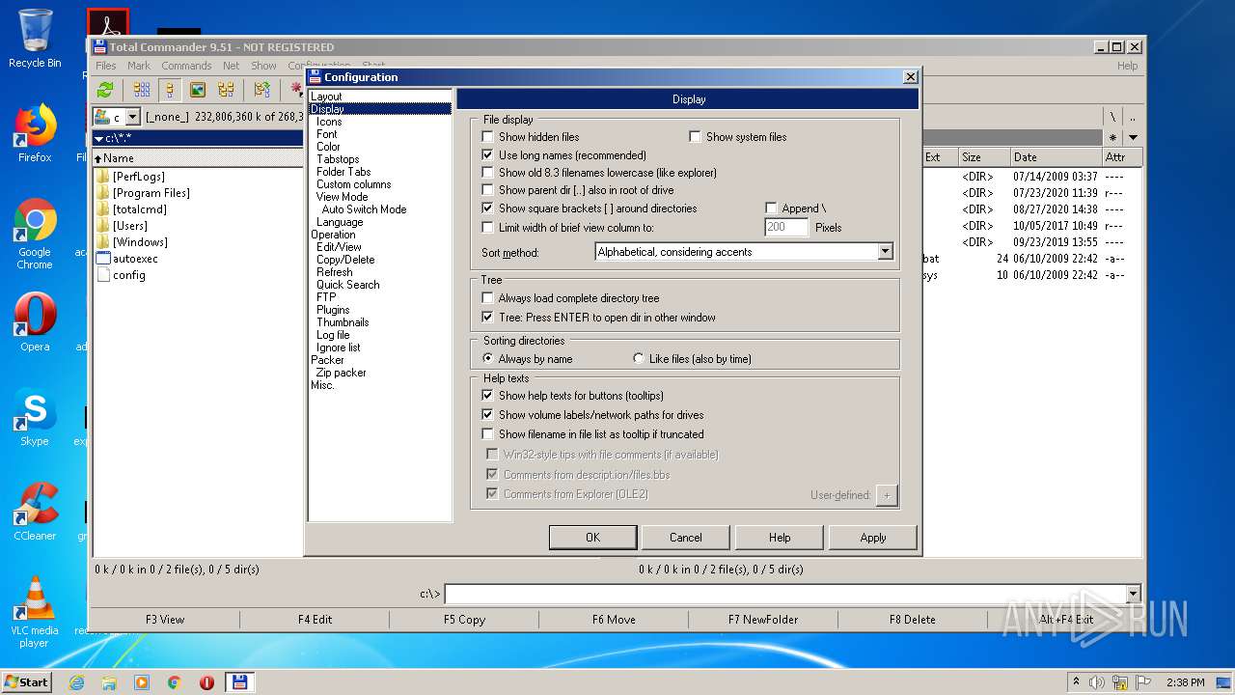Open the Help menu
Screen dimensions: 1235x695
1127,66
